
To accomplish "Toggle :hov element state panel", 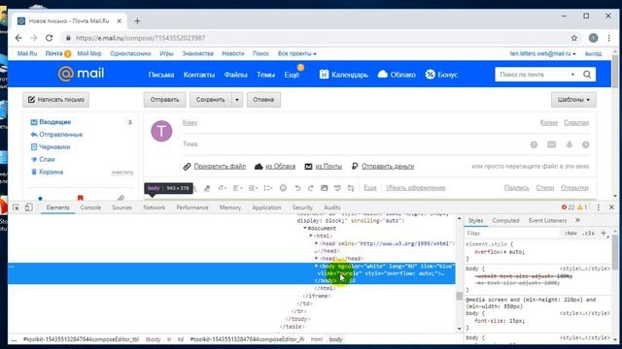I will pyautogui.click(x=570, y=233).
